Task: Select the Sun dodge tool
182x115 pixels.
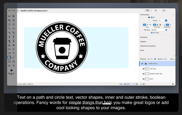Action: click(x=13, y=49)
